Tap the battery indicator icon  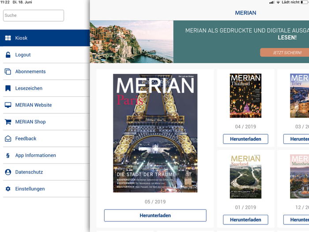pos(305,2)
